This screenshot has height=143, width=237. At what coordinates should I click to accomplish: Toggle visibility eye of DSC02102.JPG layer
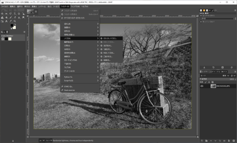[x=202, y=86]
